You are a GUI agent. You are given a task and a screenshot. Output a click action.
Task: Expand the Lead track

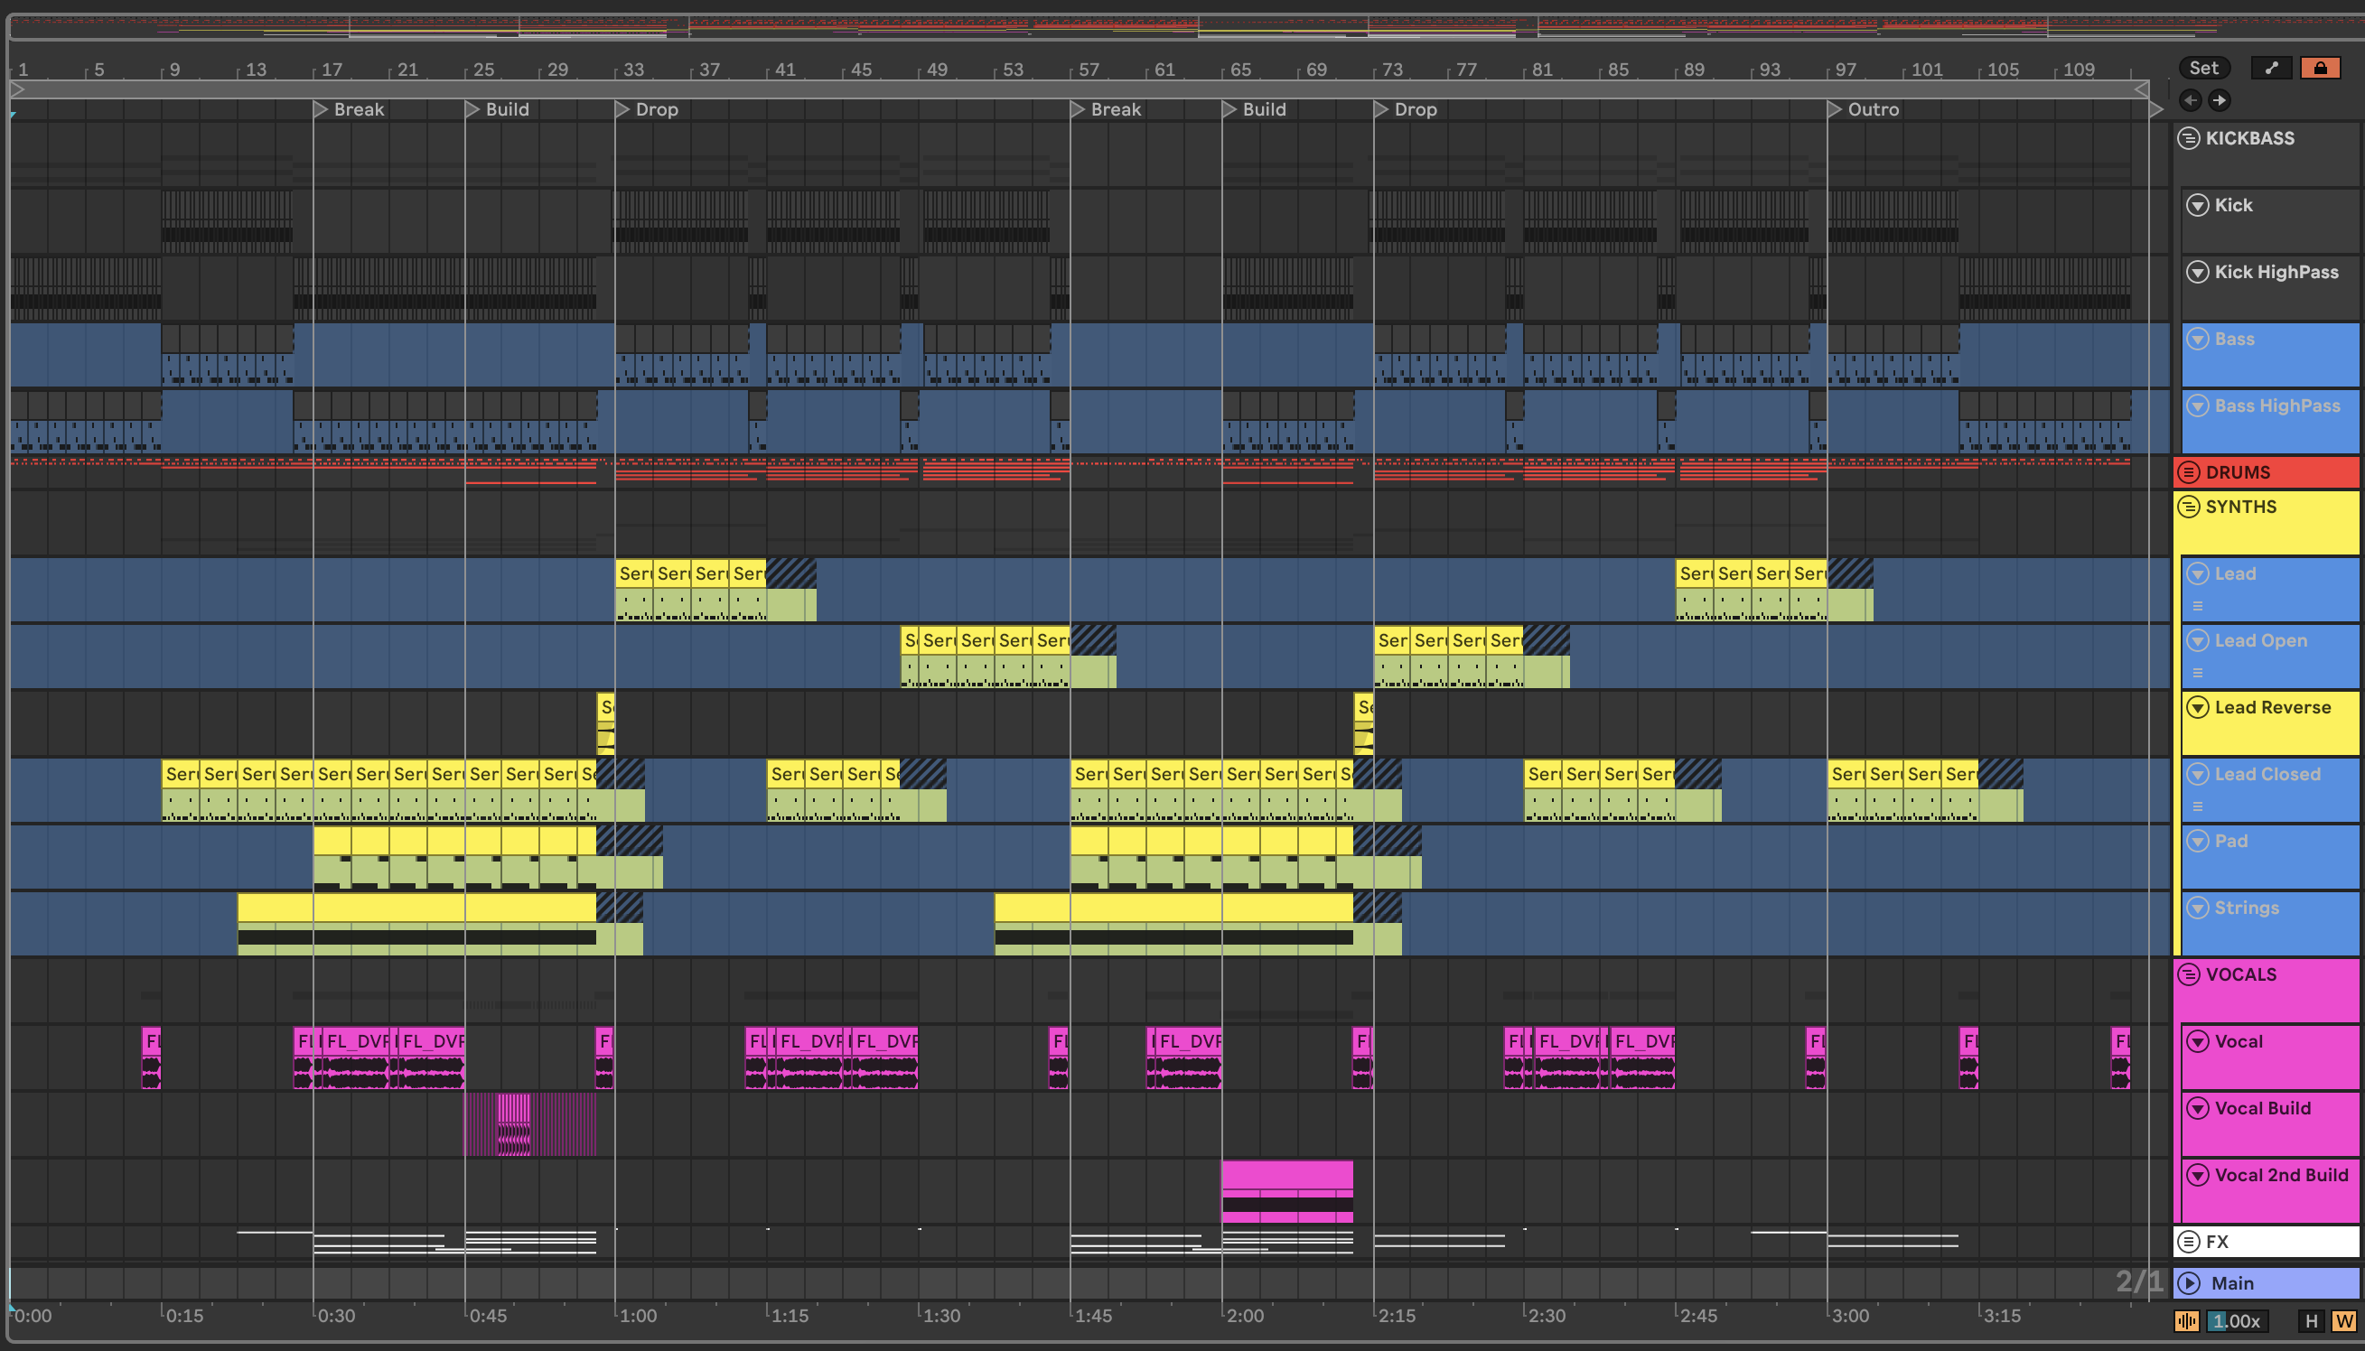[x=2197, y=573]
